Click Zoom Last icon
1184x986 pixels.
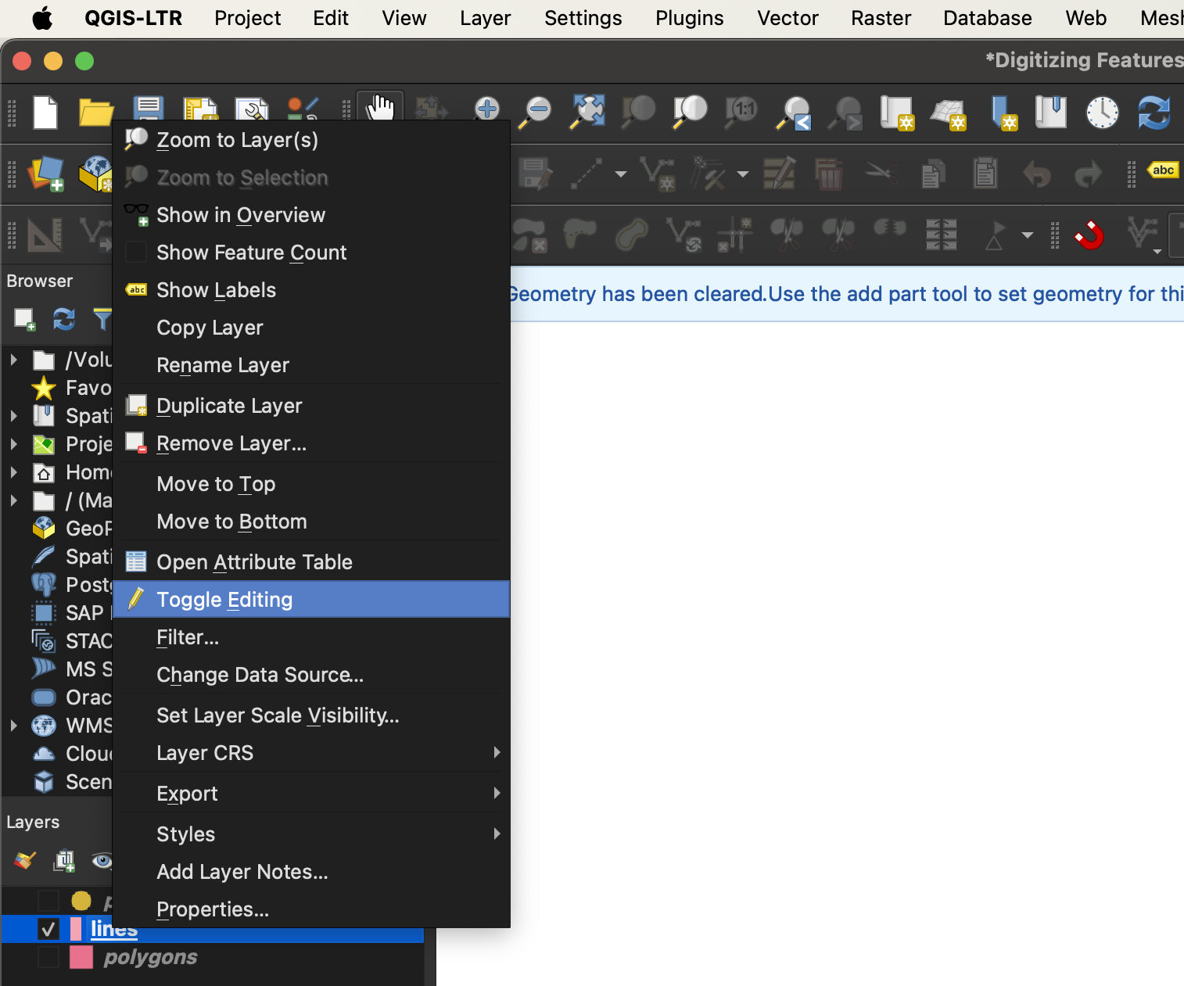(794, 112)
